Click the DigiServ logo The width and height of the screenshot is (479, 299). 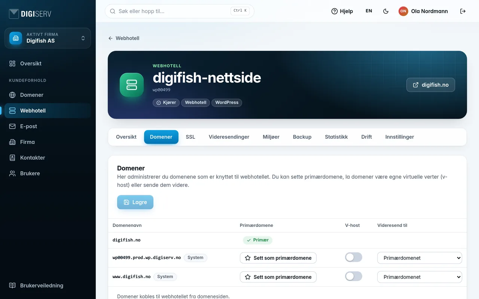point(30,14)
